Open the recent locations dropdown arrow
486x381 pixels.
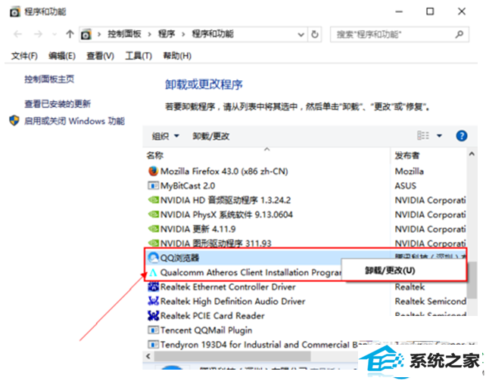pyautogui.click(x=55, y=34)
